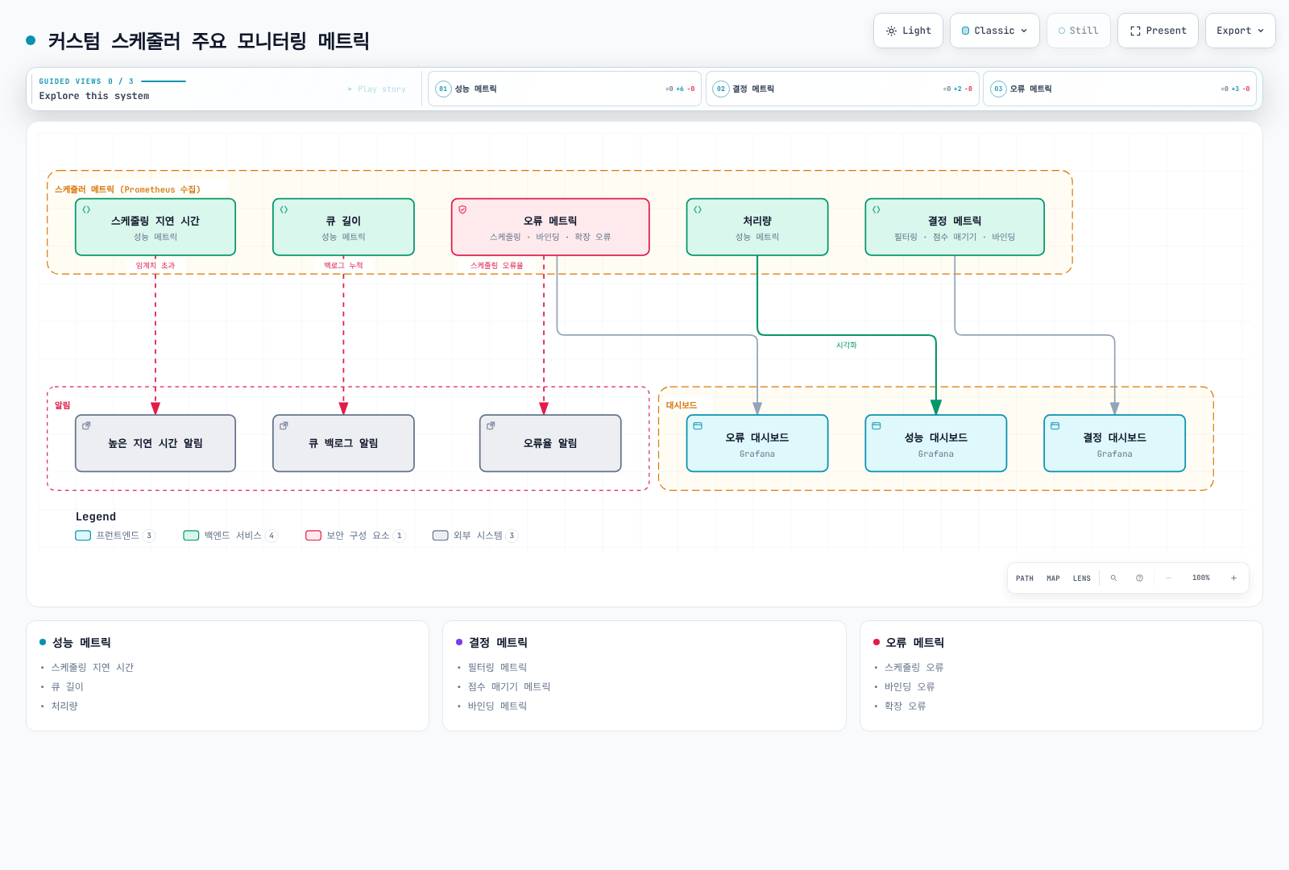1289x870 pixels.
Task: Select the 결정 대시보드 Grafana node
Action: [x=1115, y=443]
